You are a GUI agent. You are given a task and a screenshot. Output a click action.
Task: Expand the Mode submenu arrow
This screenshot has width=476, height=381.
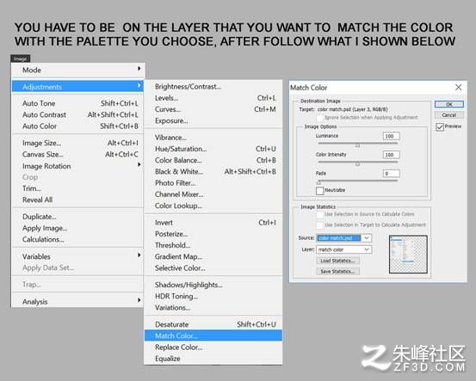(x=139, y=69)
